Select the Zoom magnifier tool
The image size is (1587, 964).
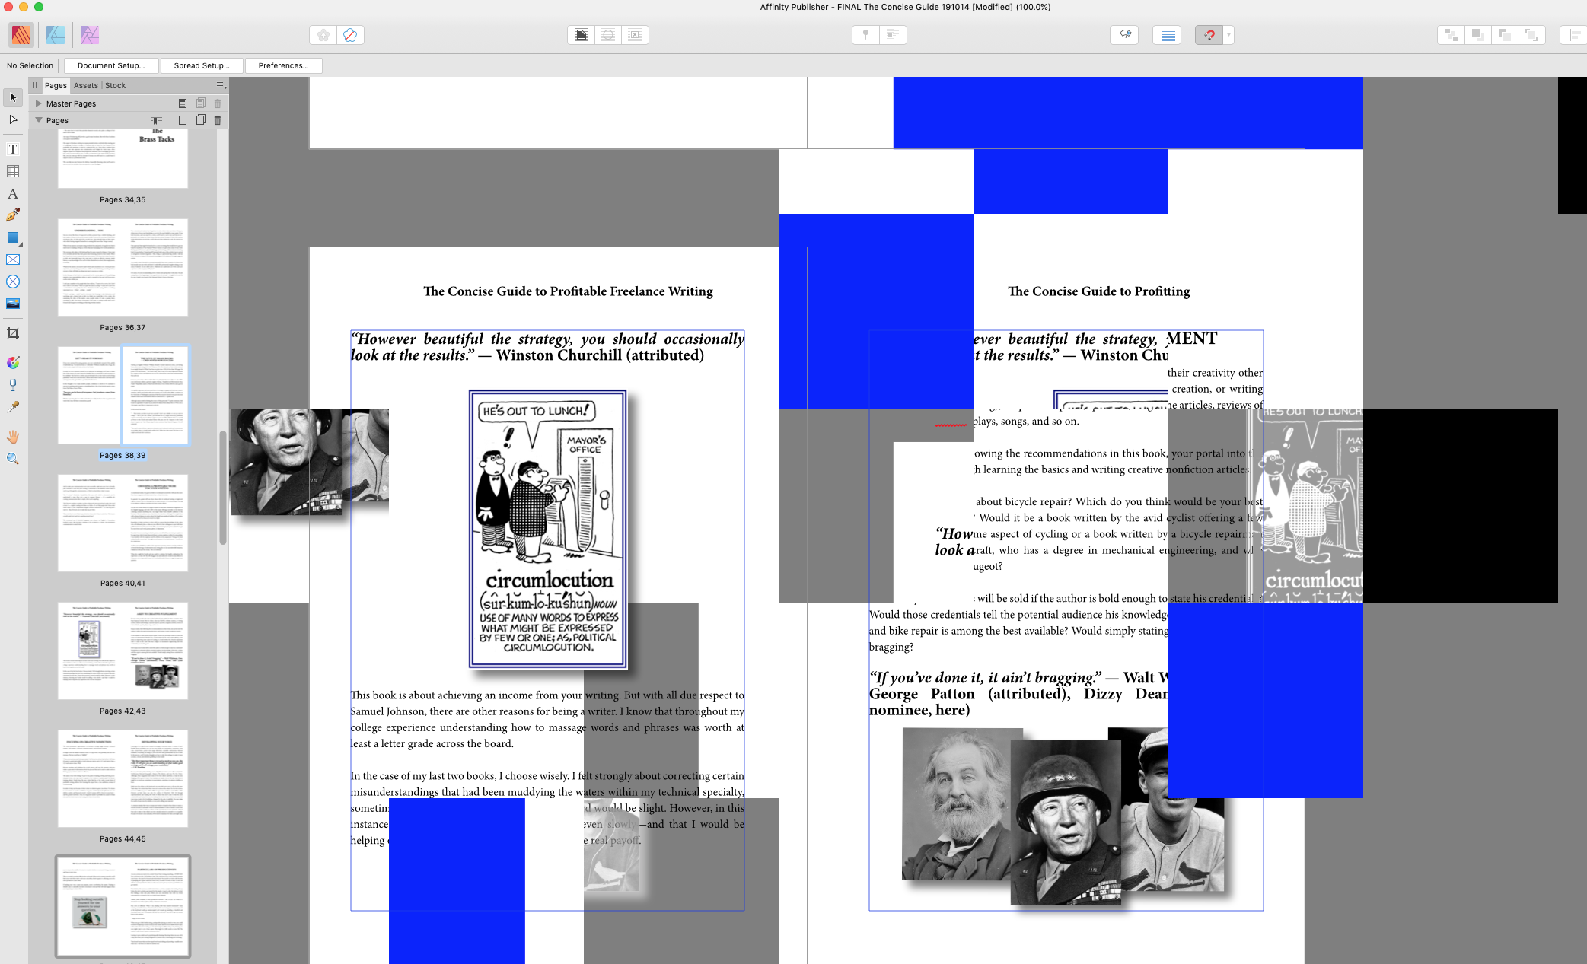tap(13, 459)
